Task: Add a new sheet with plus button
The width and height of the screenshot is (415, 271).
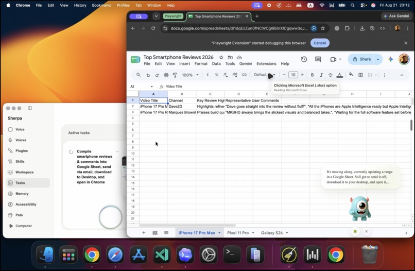Action: (144, 233)
